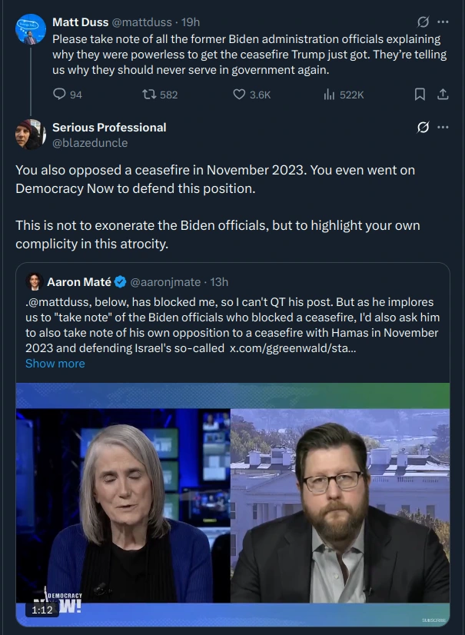
Task: Open Grok icon on Serious Professional's post
Action: click(x=422, y=128)
